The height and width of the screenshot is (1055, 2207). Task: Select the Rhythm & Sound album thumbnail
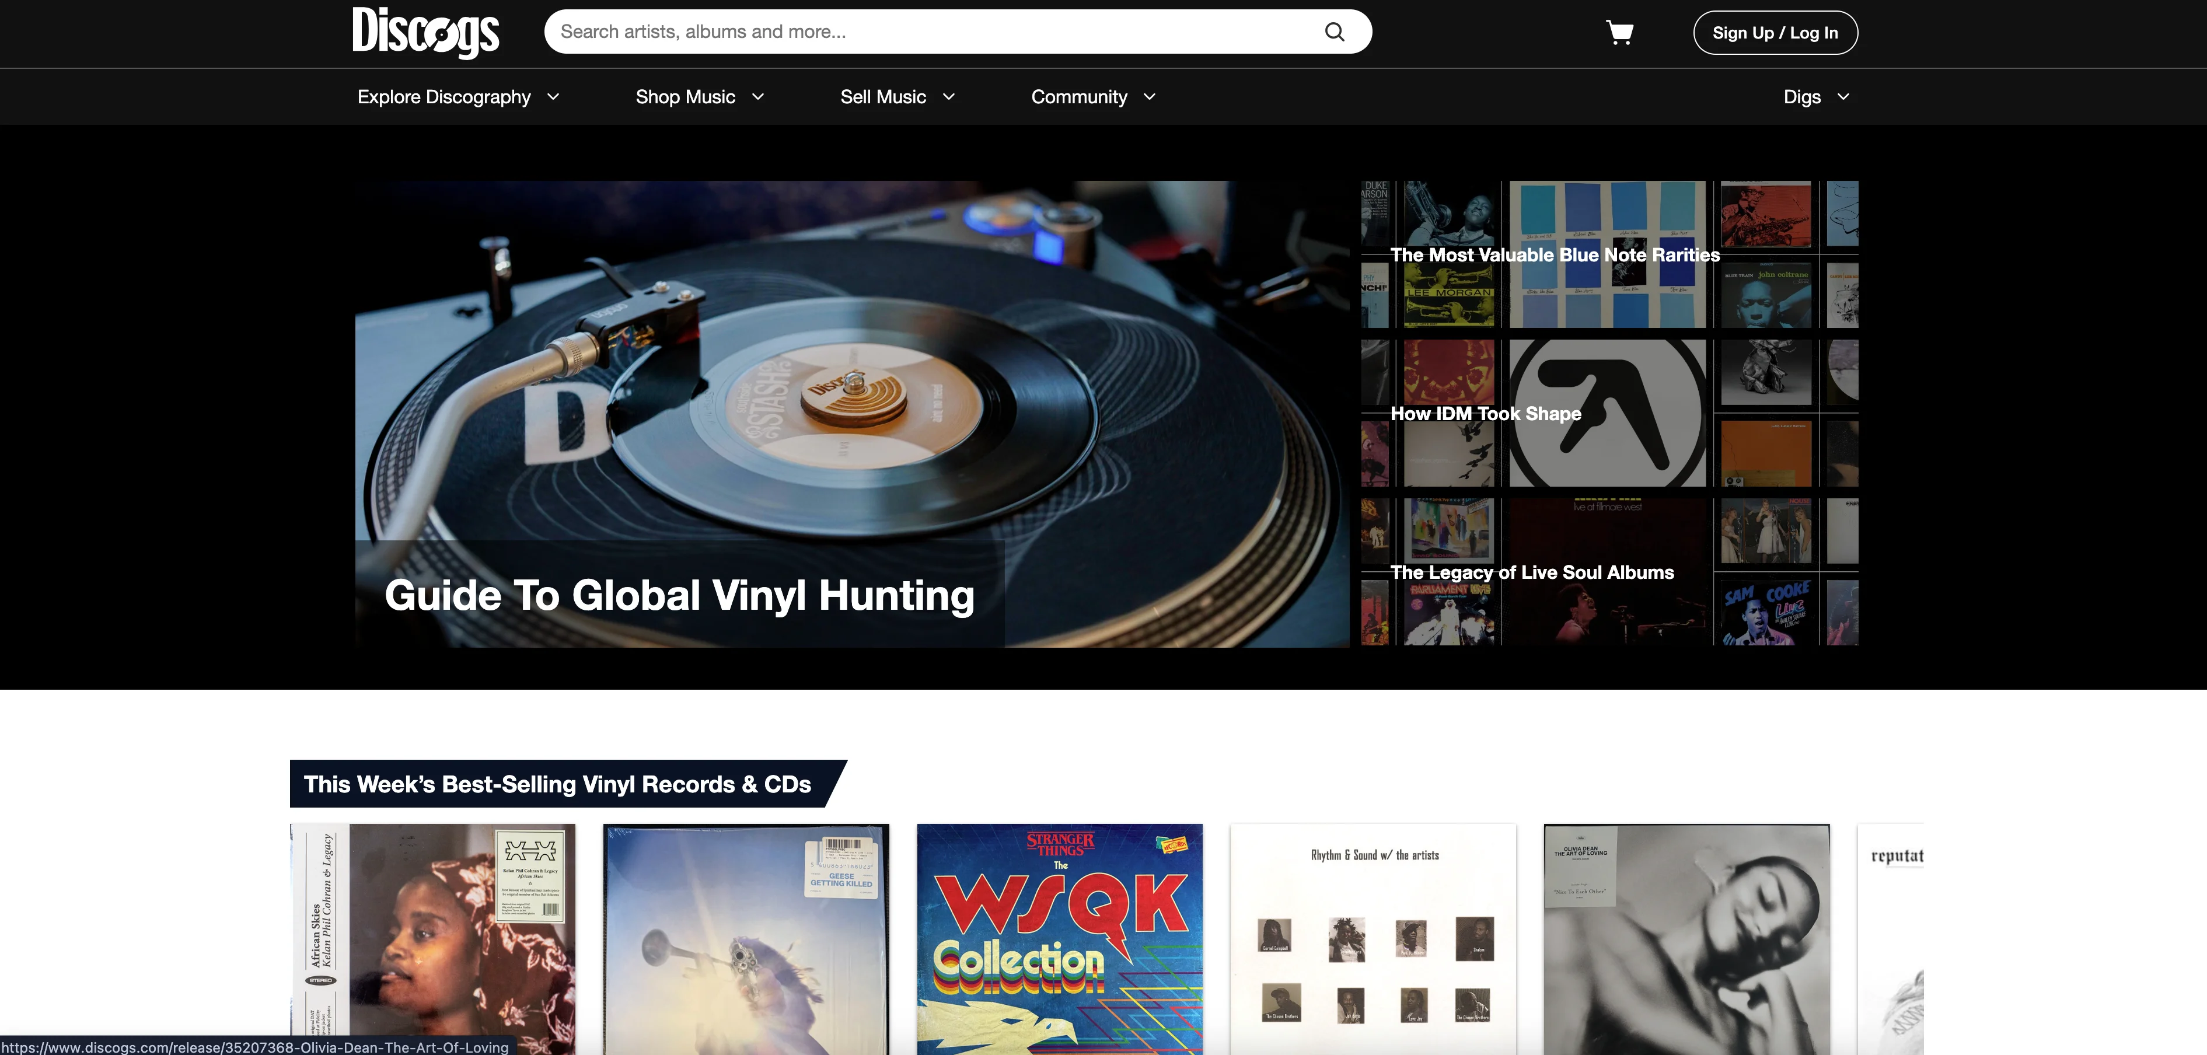coord(1373,938)
